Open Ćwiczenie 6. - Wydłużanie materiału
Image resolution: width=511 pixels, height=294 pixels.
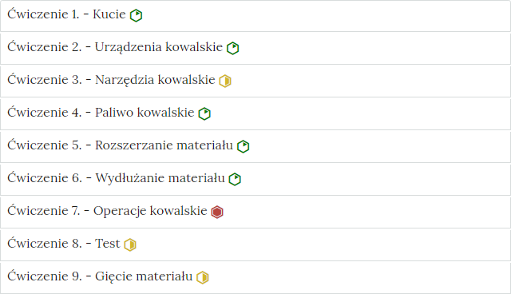pos(116,178)
